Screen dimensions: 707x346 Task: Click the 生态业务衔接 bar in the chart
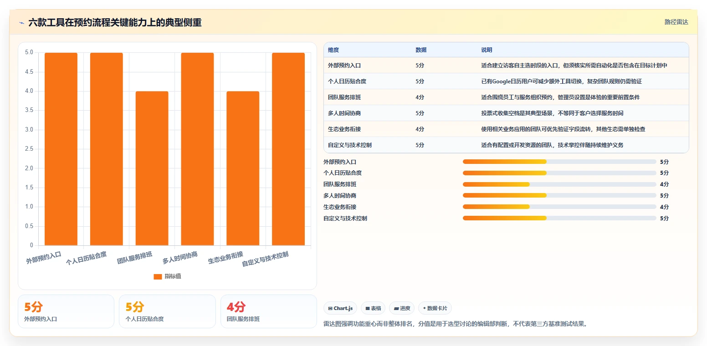click(x=243, y=168)
